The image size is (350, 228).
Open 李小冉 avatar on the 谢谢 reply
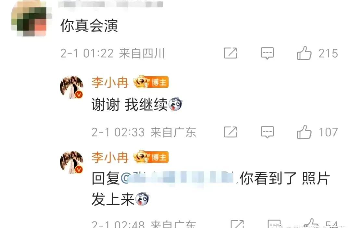point(71,87)
